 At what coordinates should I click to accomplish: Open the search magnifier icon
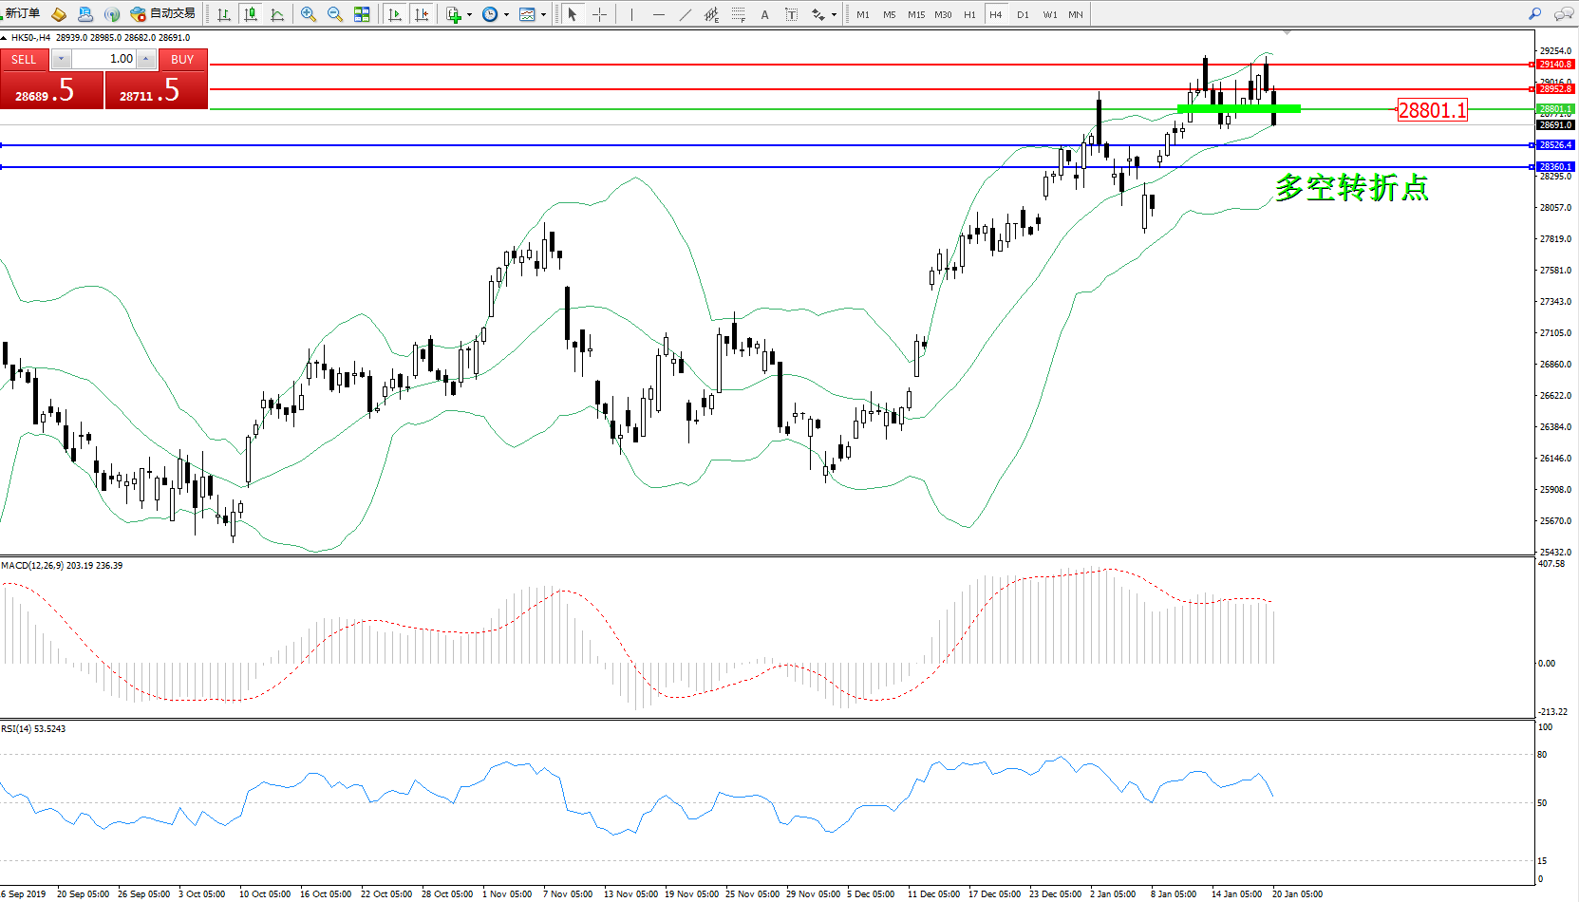(1534, 14)
